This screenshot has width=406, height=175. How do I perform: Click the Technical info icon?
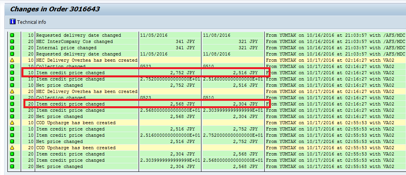tap(12, 22)
